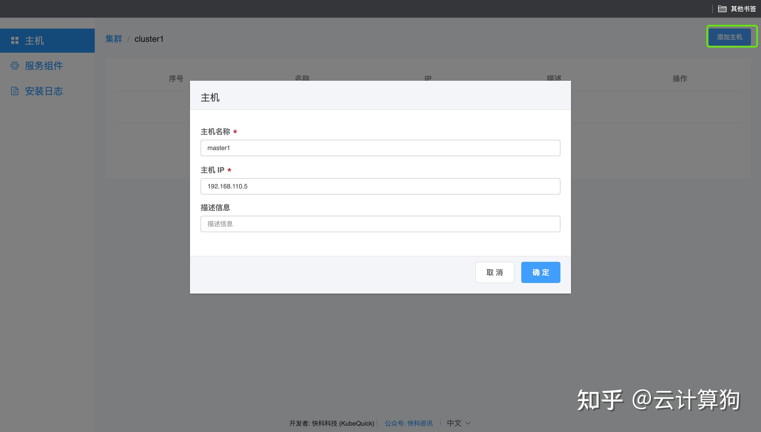Click the 添加主机 button

coord(729,37)
